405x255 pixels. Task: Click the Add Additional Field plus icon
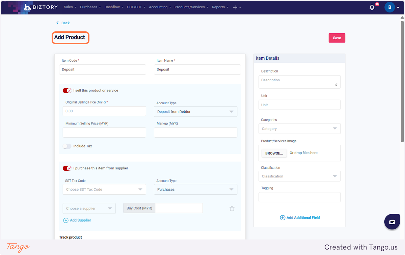(282, 218)
